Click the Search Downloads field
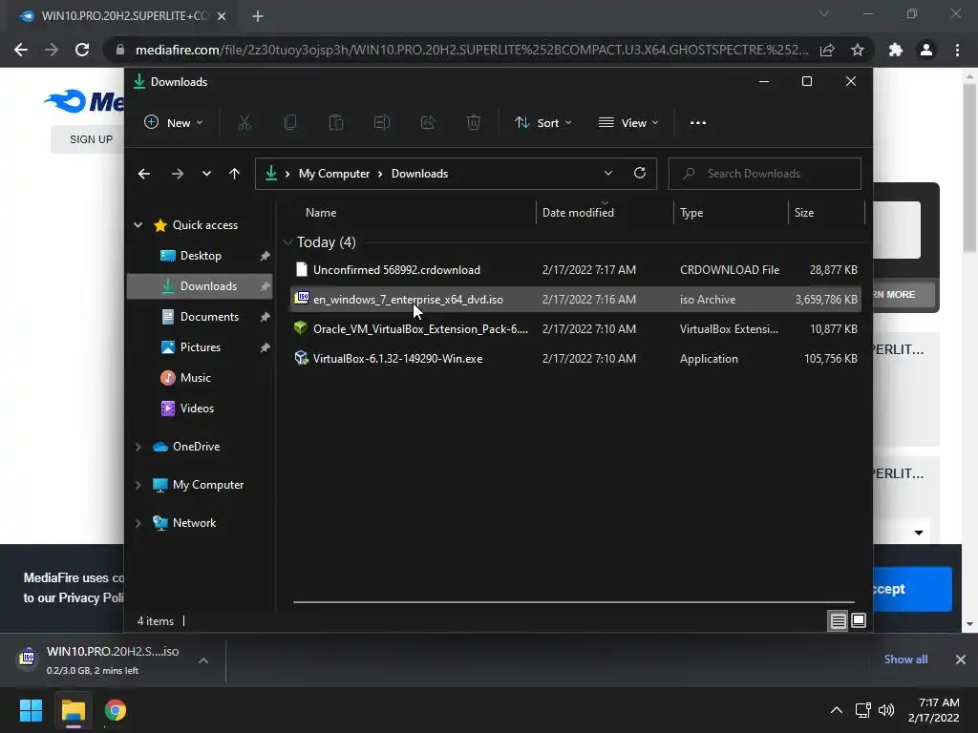The height and width of the screenshot is (733, 978). (x=765, y=174)
